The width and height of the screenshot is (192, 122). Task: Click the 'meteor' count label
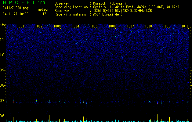(43, 9)
